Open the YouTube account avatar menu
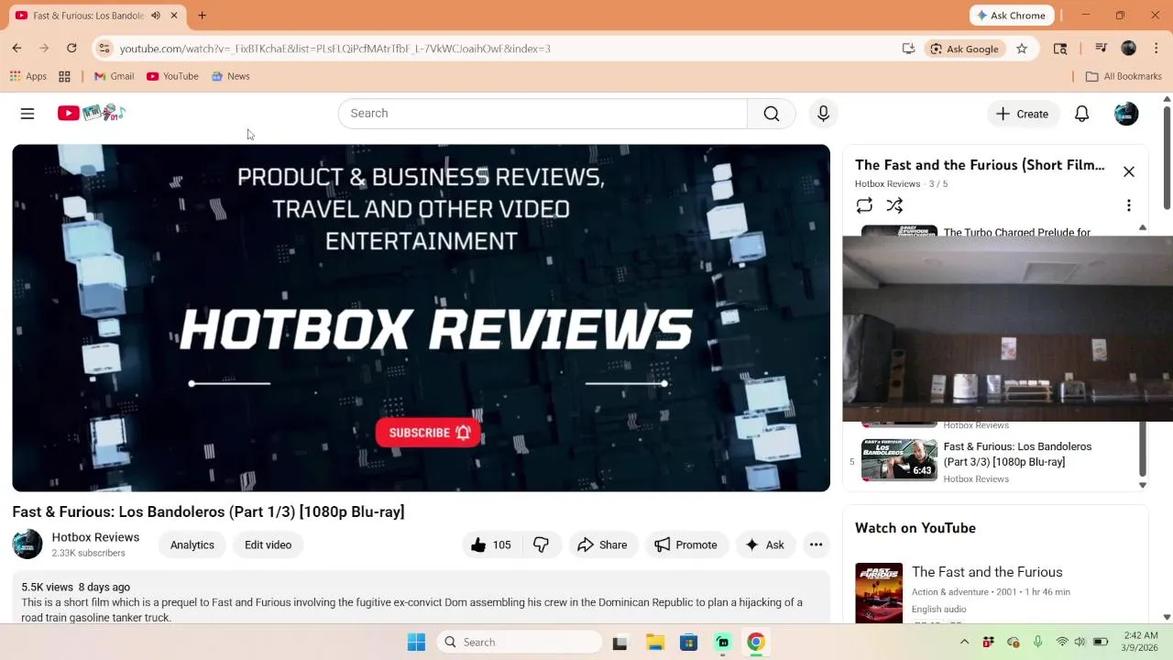Image resolution: width=1173 pixels, height=660 pixels. pyautogui.click(x=1126, y=114)
